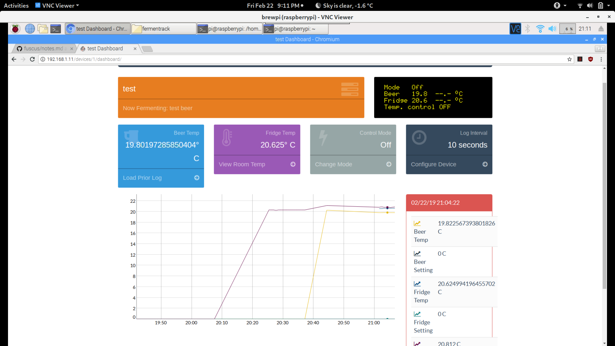Toggle VNC Viewer connection status icon
Screen dimensions: 615x346
click(x=515, y=28)
